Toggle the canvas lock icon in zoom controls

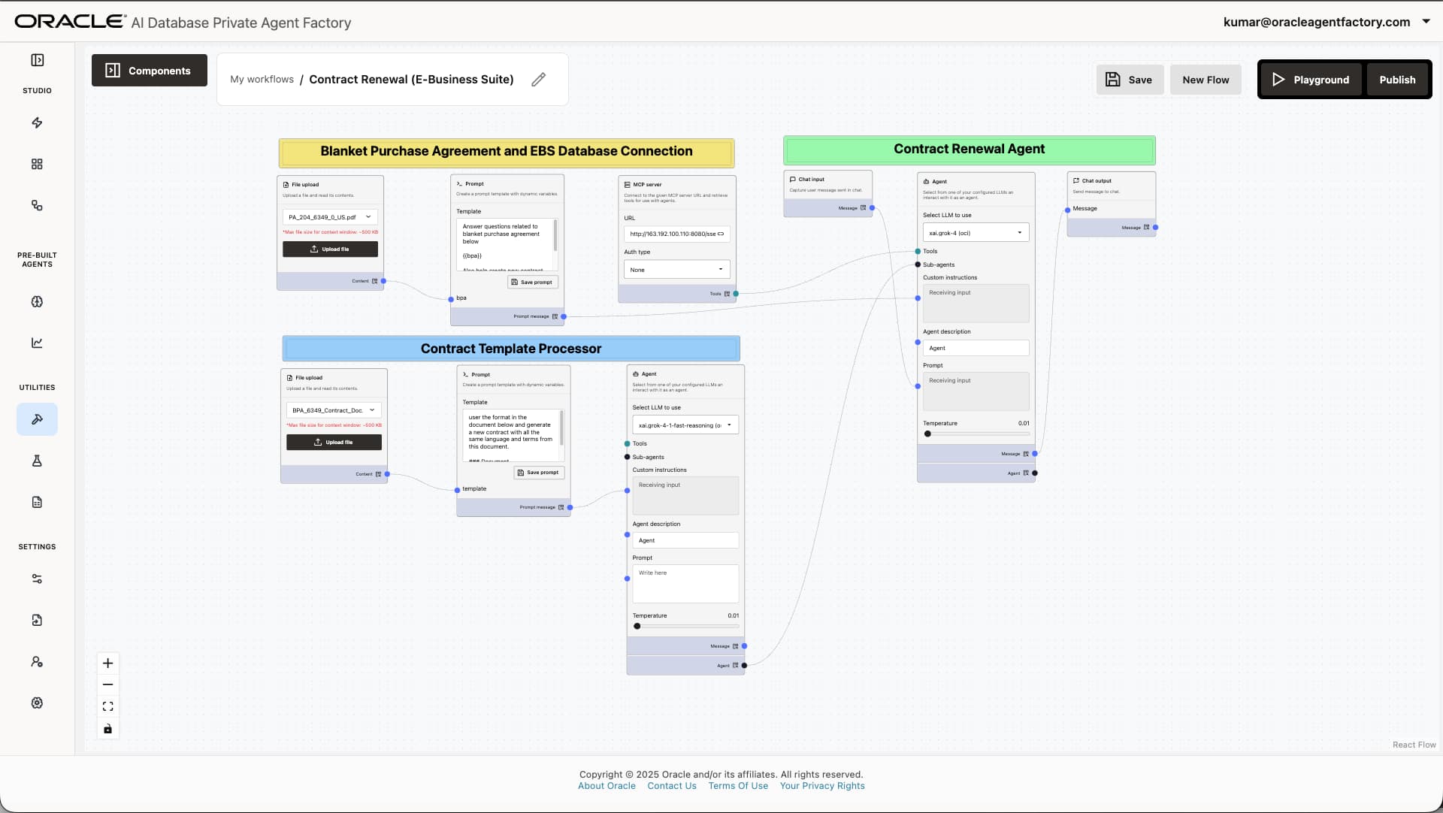pos(107,728)
